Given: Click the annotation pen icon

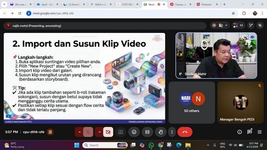Looking at the screenshot, I should coord(251,25).
